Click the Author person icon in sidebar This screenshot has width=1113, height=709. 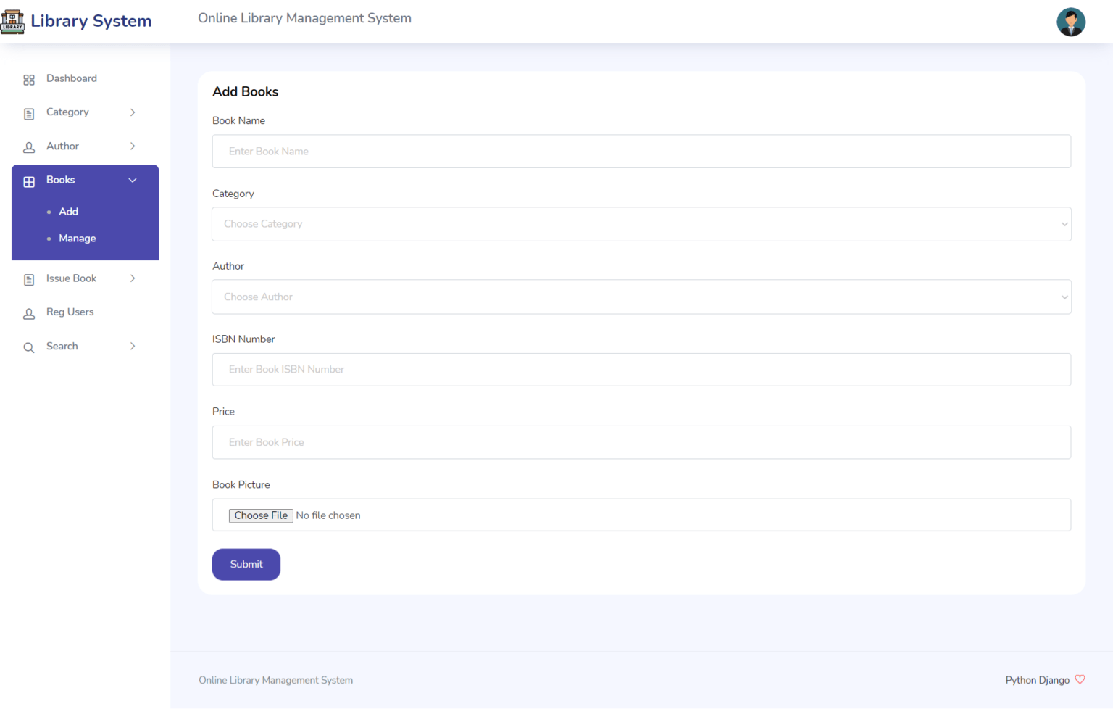click(x=29, y=148)
